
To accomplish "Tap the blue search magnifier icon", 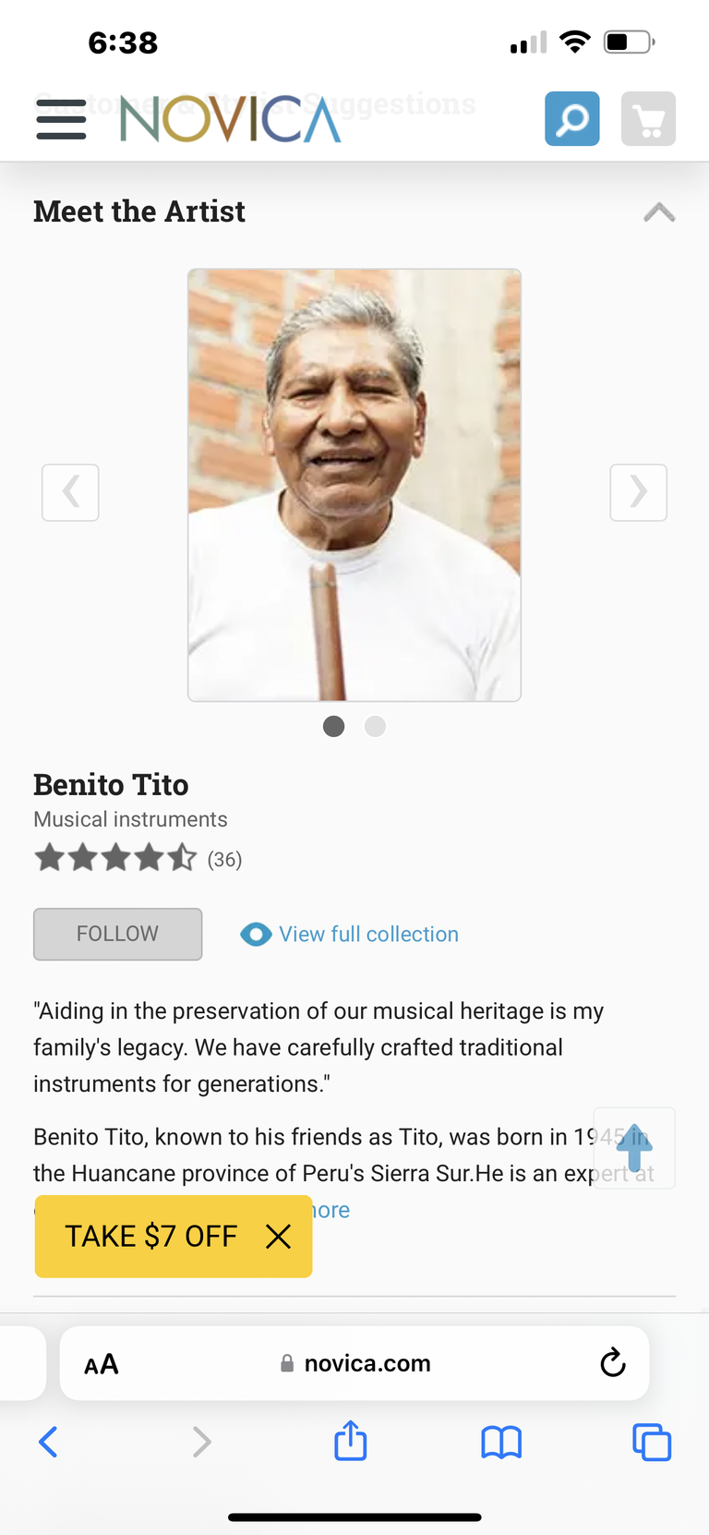I will [572, 119].
